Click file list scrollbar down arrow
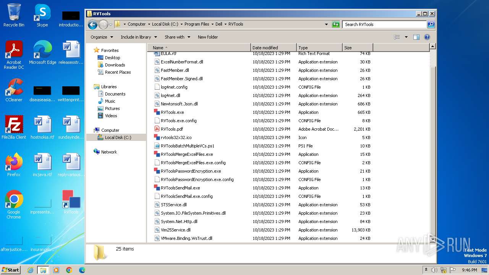Image resolution: width=489 pixels, height=275 pixels. [x=432, y=239]
